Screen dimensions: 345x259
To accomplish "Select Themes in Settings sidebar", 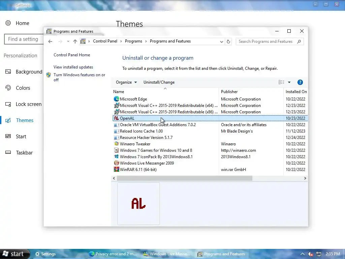I will coord(19,120).
